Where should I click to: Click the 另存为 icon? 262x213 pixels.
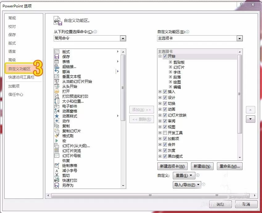tap(57, 185)
